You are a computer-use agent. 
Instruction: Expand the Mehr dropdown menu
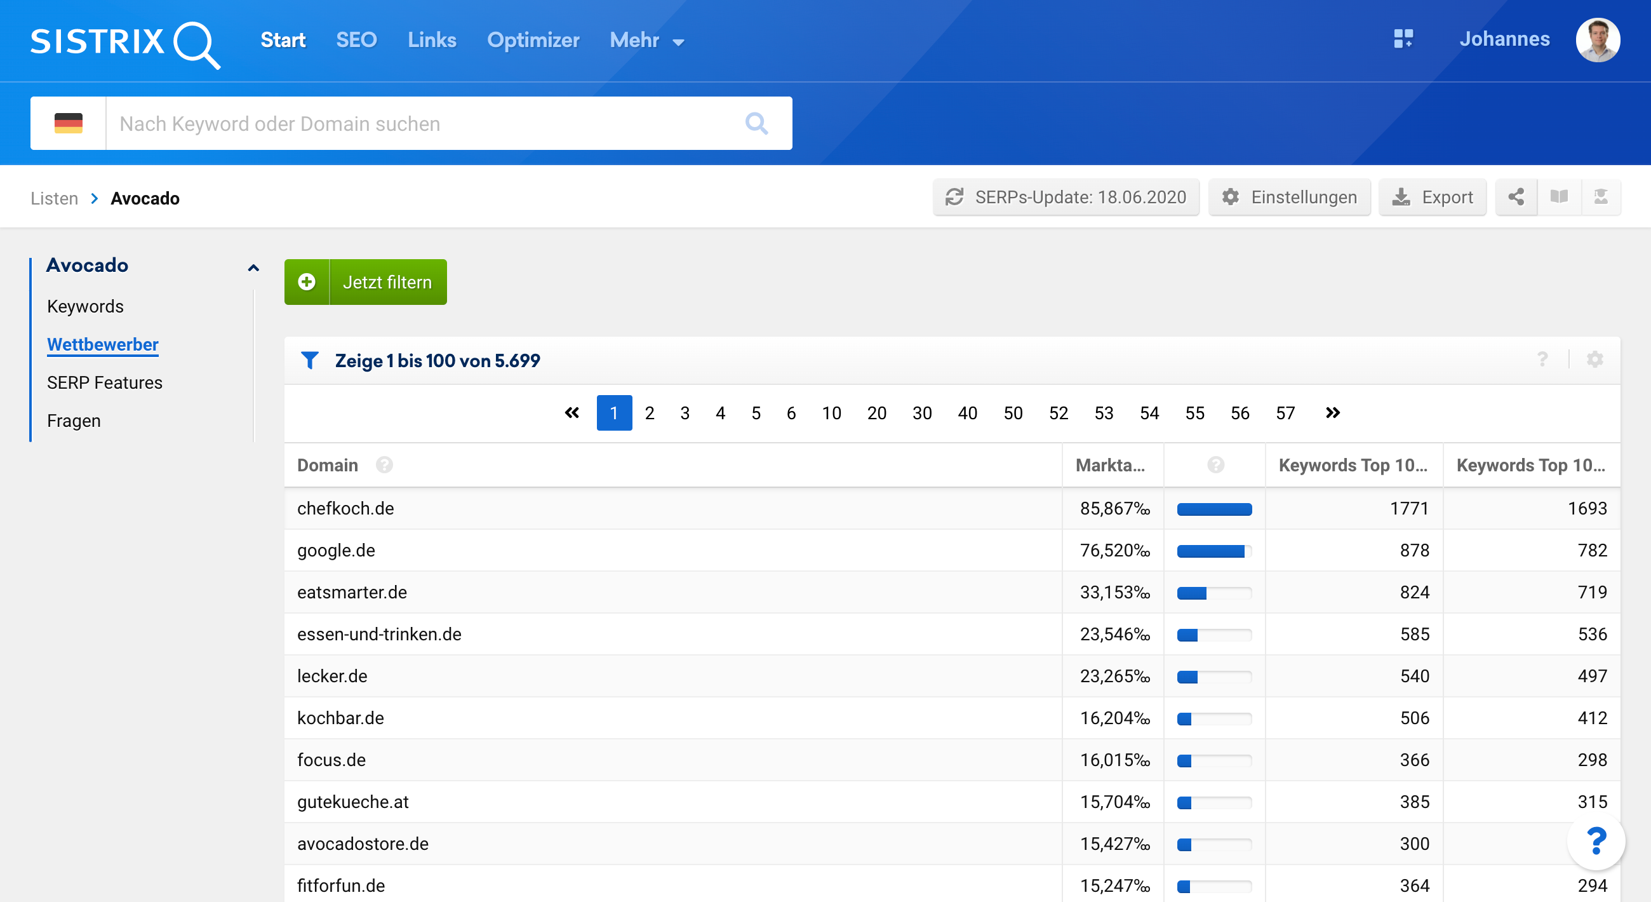point(646,41)
